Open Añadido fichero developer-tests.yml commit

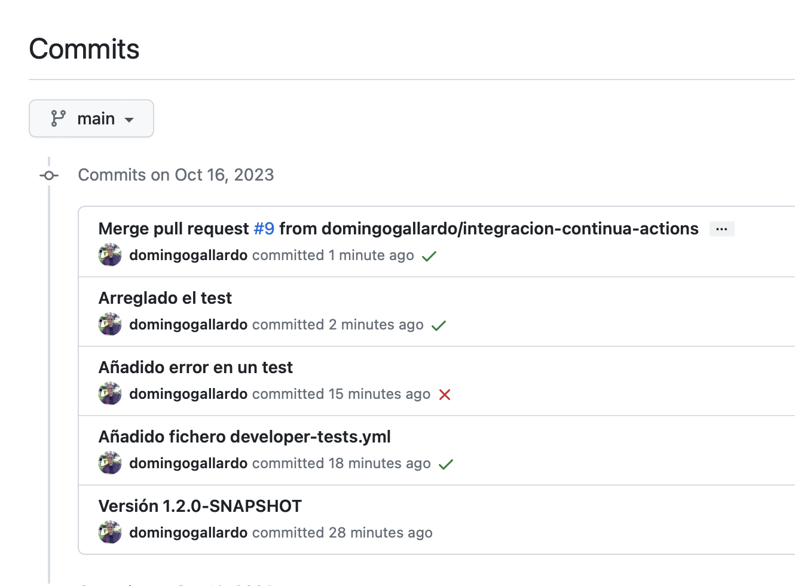(x=244, y=437)
